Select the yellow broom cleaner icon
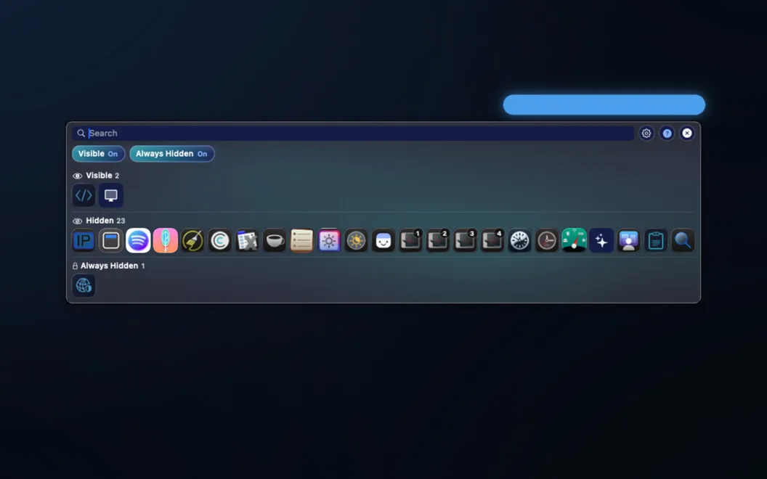 pos(192,240)
